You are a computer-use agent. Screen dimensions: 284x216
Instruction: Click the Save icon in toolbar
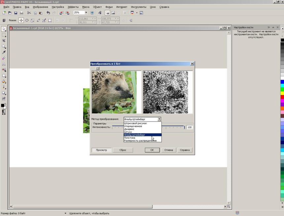click(x=16, y=13)
